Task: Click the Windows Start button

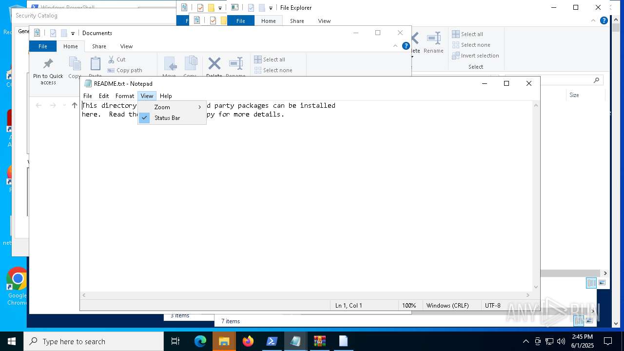Action: coord(12,341)
